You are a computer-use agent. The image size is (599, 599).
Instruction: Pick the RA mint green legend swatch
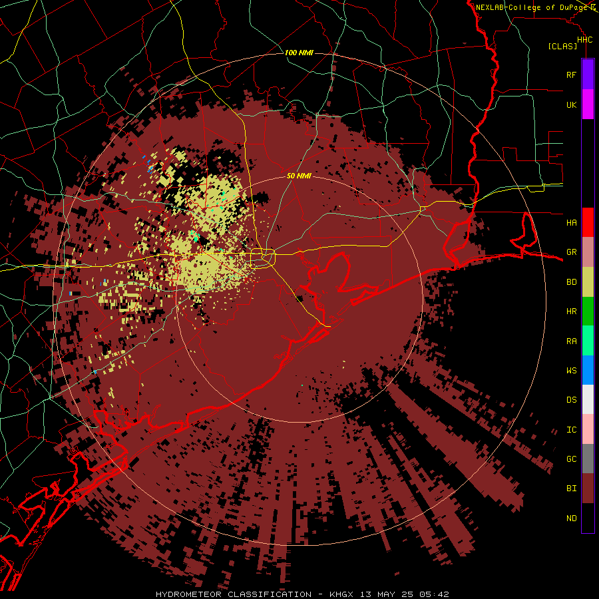point(588,341)
